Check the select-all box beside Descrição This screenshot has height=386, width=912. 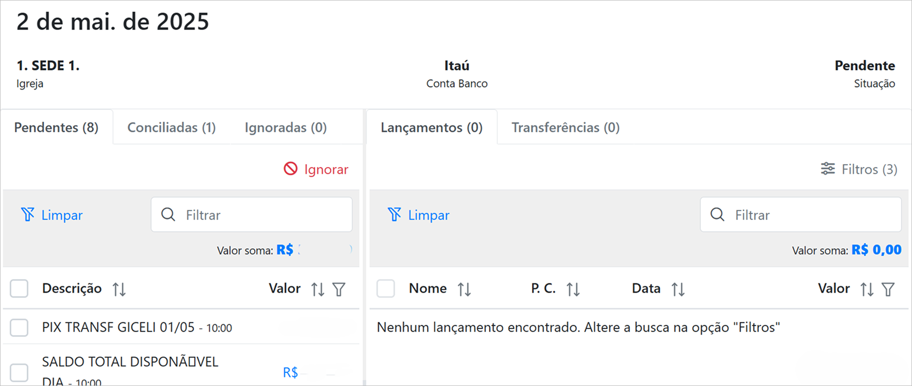click(x=19, y=289)
